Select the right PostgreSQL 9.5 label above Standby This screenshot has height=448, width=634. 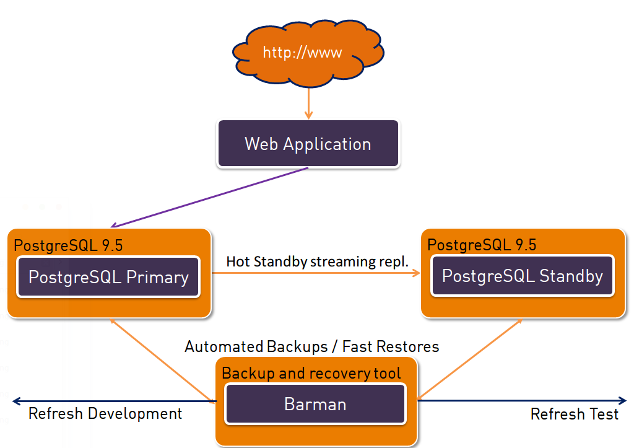(x=482, y=245)
